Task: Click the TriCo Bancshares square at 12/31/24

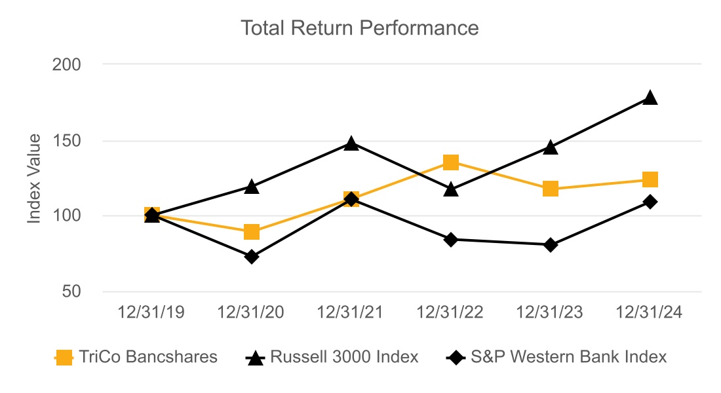Action: click(650, 179)
